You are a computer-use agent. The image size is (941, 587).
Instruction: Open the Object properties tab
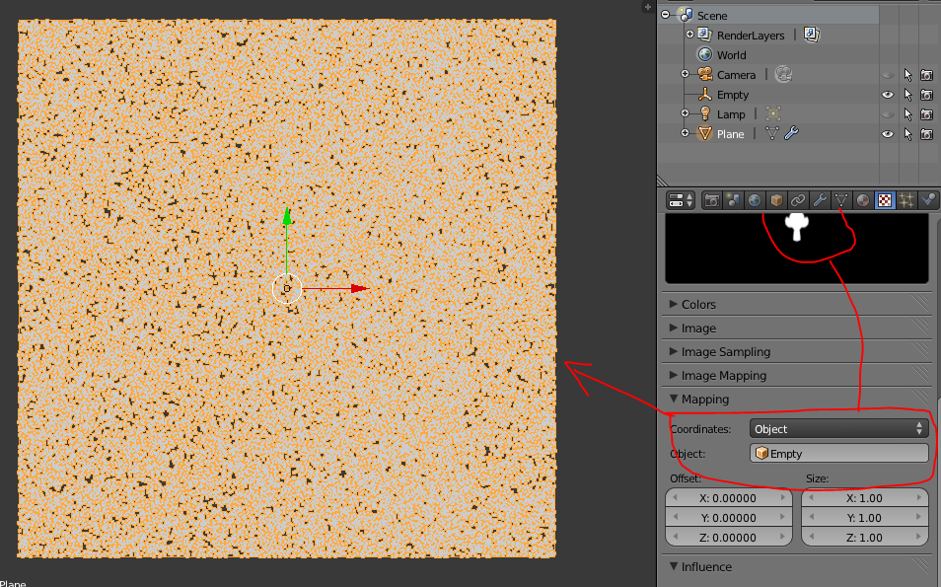[x=776, y=200]
